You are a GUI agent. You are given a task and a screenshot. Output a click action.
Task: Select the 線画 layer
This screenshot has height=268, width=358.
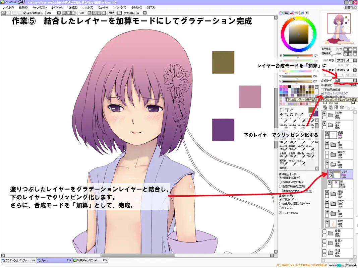(339, 135)
